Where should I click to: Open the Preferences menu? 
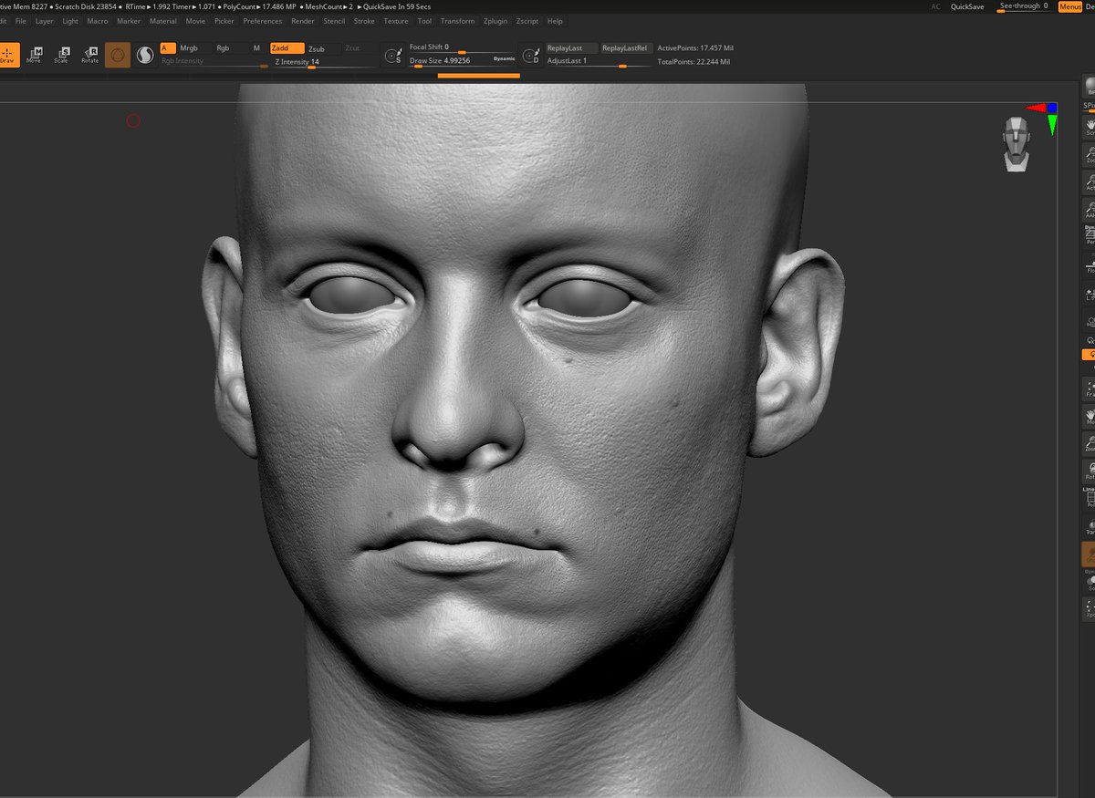[x=263, y=21]
